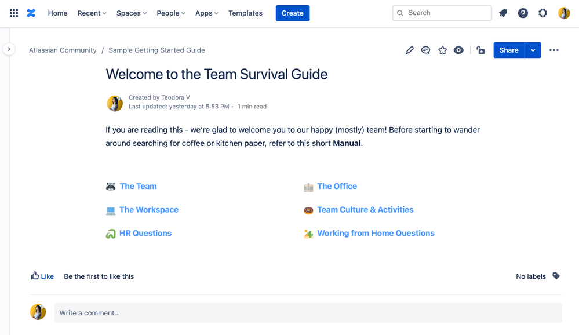Viewport: 579px width, 335px height.
Task: Open Confluence notifications bell
Action: tap(502, 13)
